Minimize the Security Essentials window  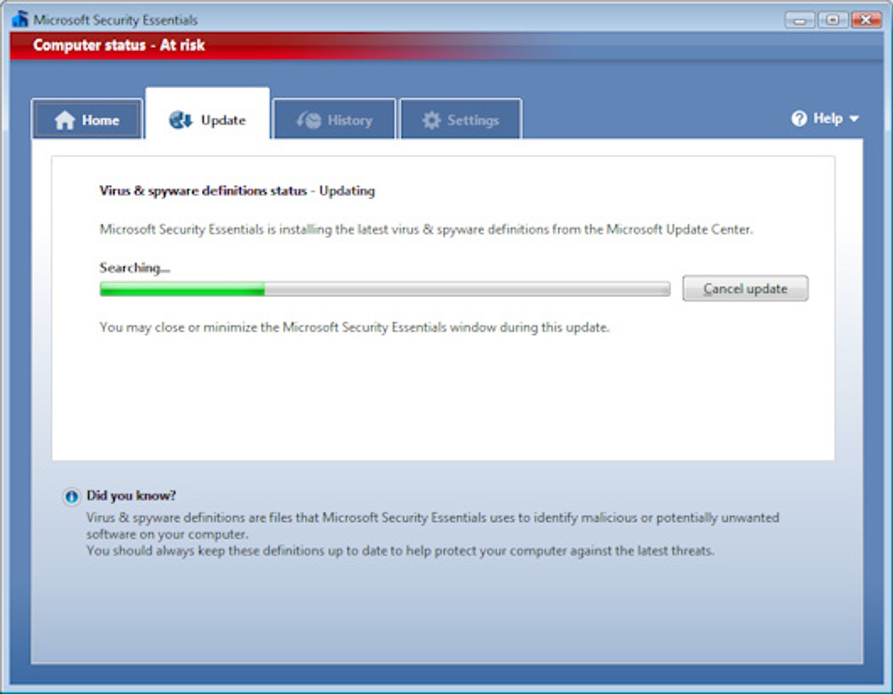800,20
